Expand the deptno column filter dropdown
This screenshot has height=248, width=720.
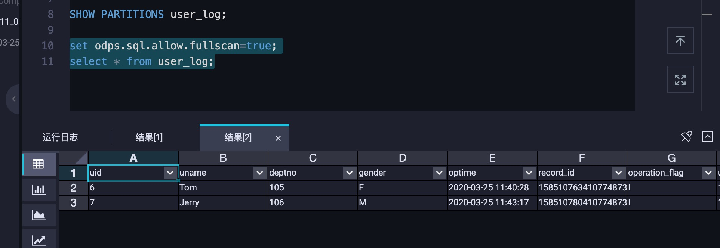(x=350, y=173)
